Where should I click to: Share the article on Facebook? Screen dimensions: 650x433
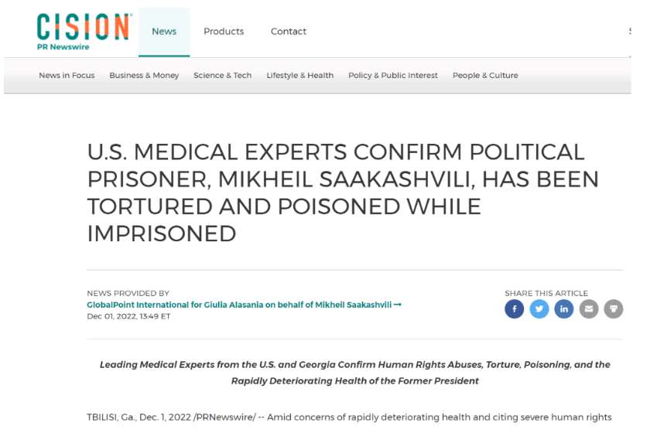514,309
